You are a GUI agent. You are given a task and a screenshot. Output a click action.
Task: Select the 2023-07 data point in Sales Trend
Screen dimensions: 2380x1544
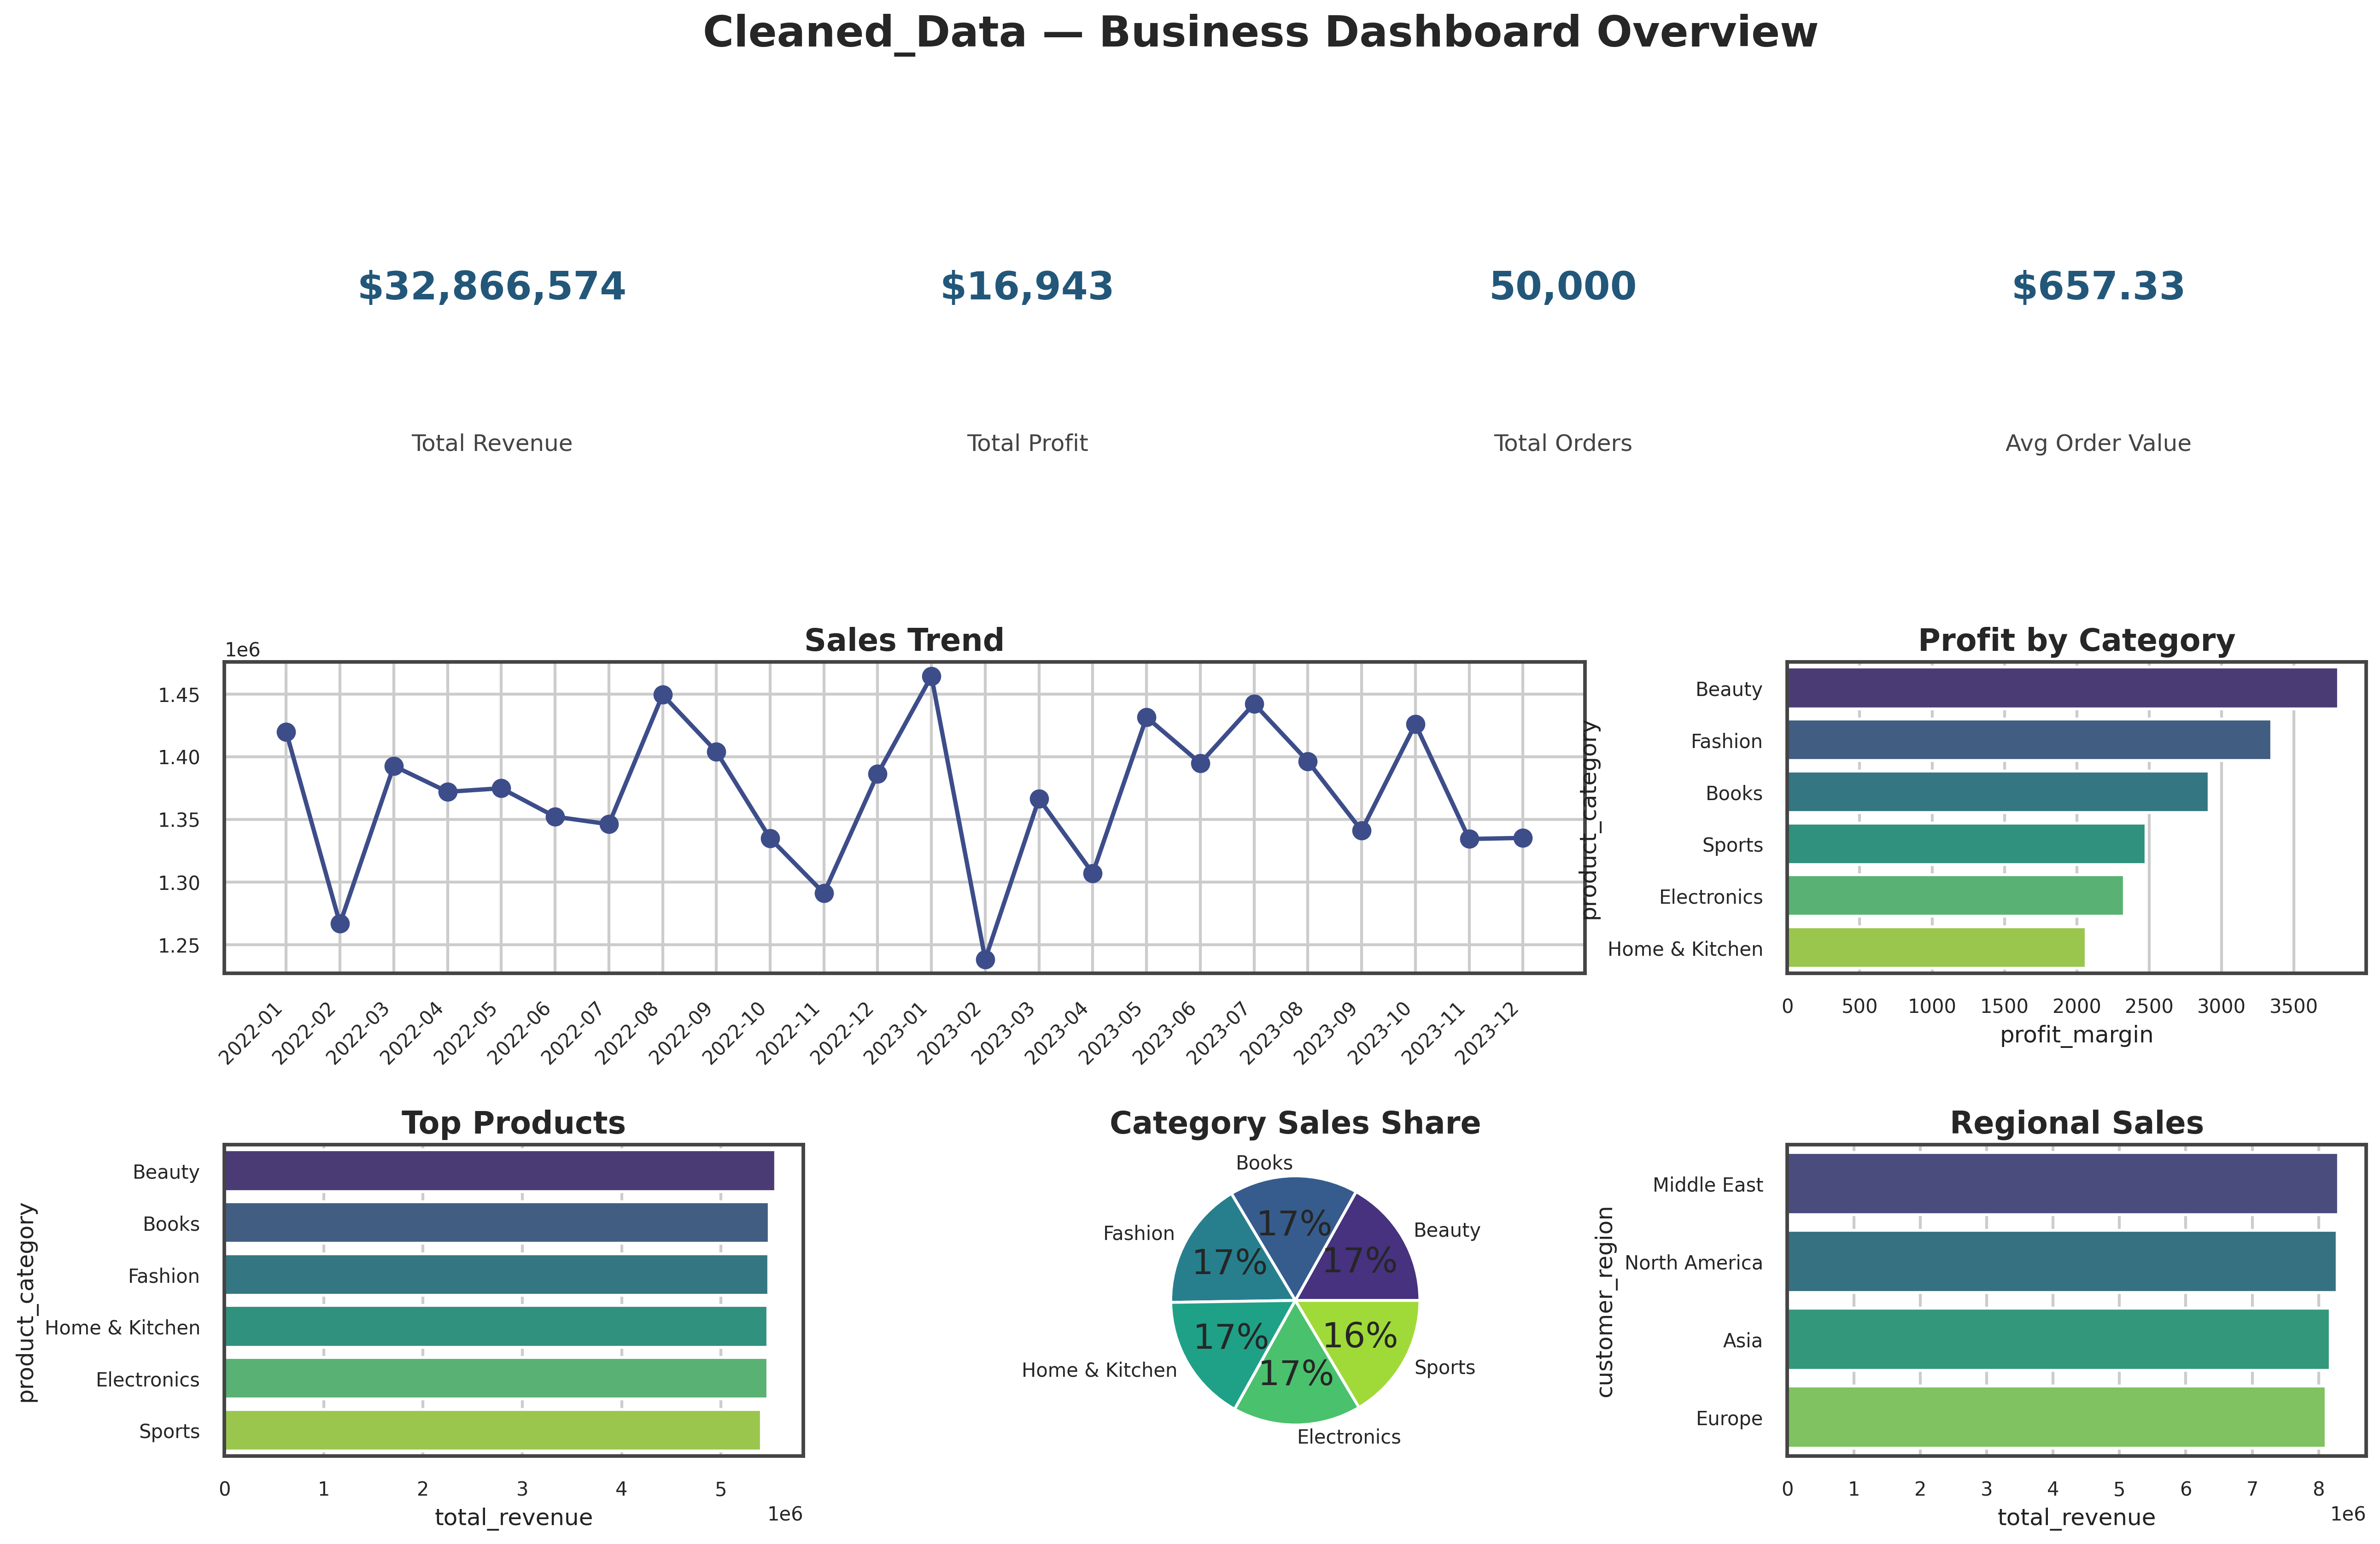pos(1254,704)
